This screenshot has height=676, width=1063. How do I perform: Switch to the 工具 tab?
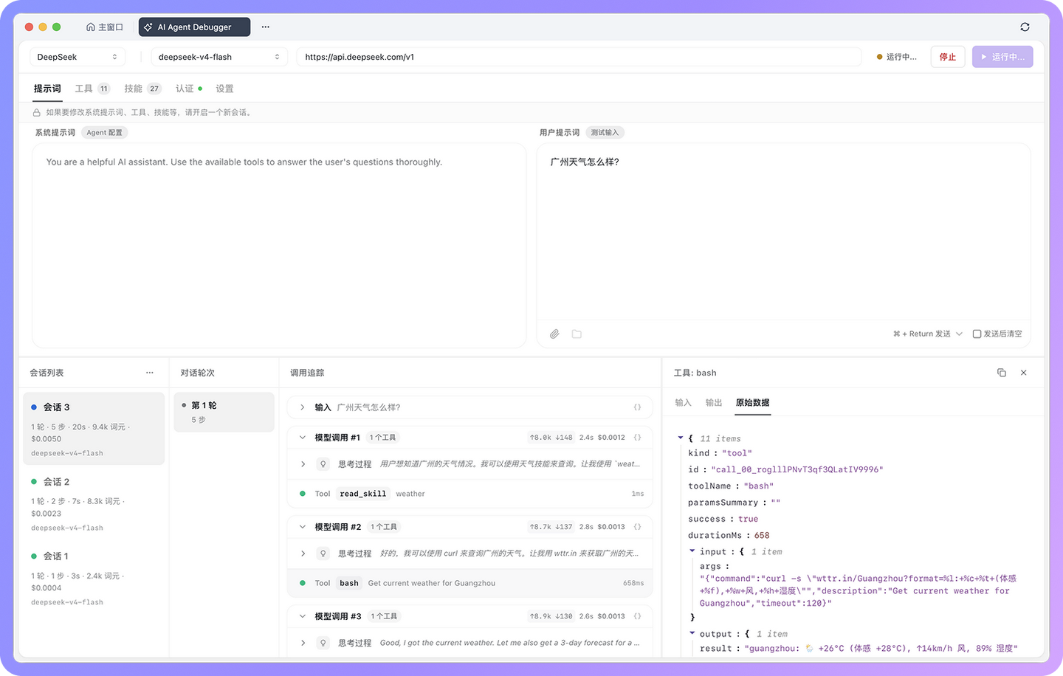coord(92,89)
